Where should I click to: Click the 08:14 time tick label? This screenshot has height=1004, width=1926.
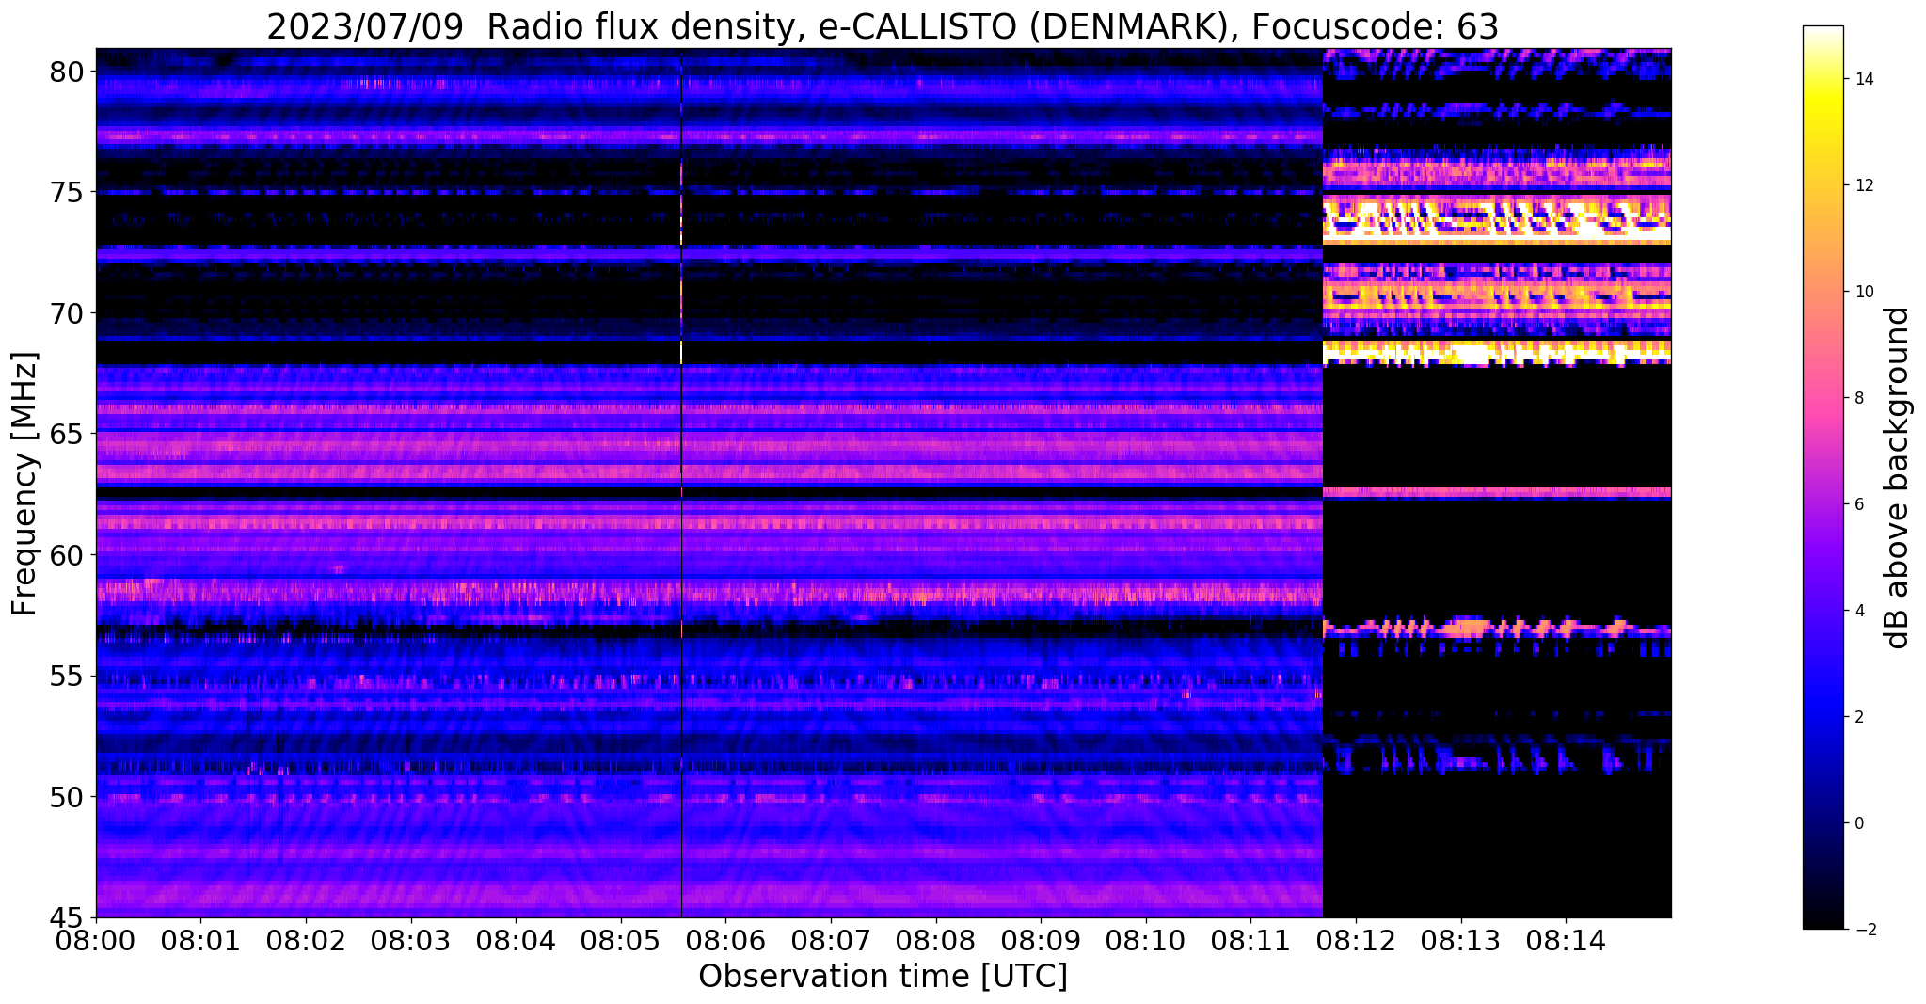(1566, 941)
